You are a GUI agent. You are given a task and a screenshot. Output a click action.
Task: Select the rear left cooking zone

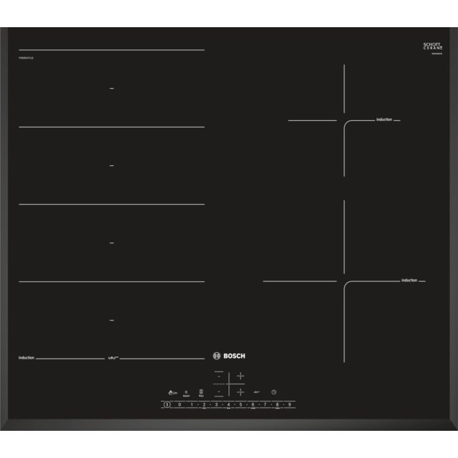coord(219,376)
